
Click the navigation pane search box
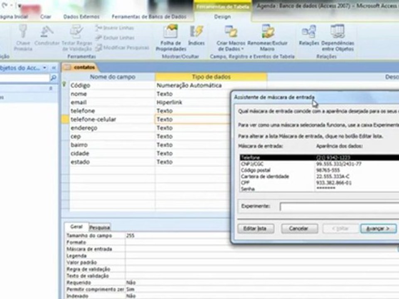(25, 78)
